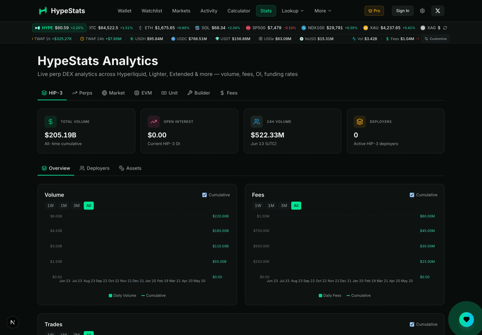482x335 pixels.
Task: Open the Watchlist nav item
Action: (152, 11)
